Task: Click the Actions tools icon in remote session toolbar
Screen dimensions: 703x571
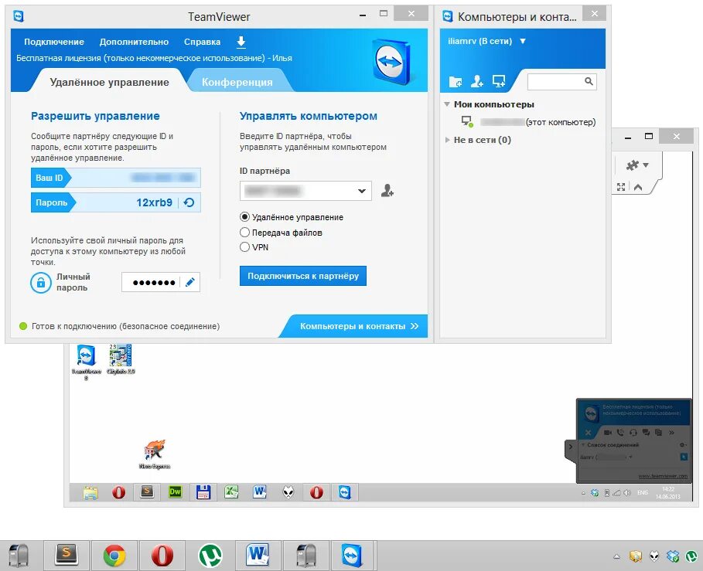Action: [637, 165]
